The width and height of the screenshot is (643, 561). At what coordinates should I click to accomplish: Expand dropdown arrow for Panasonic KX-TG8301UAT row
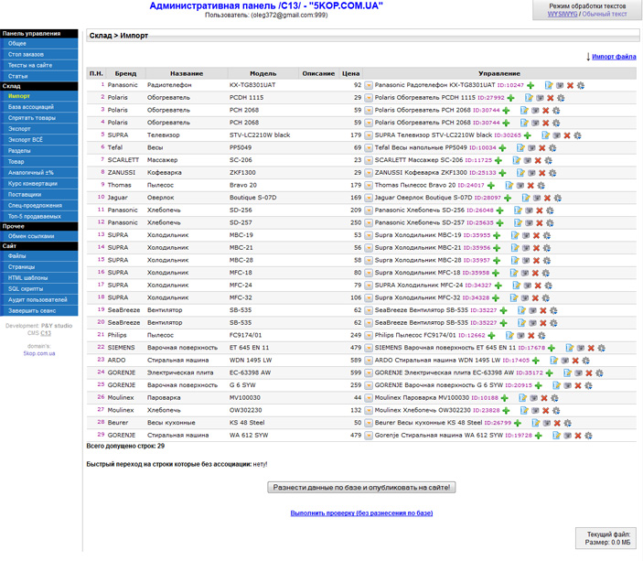[369, 85]
